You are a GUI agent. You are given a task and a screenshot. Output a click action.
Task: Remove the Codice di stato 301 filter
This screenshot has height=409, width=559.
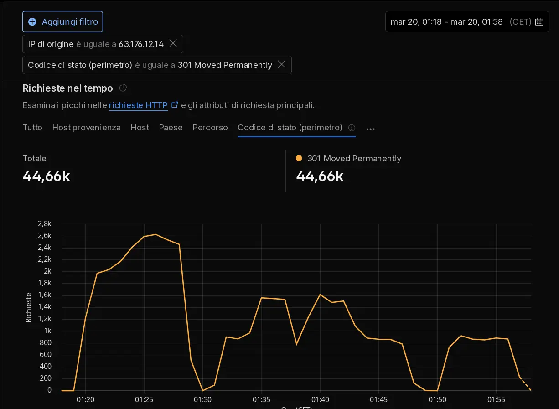pyautogui.click(x=282, y=65)
